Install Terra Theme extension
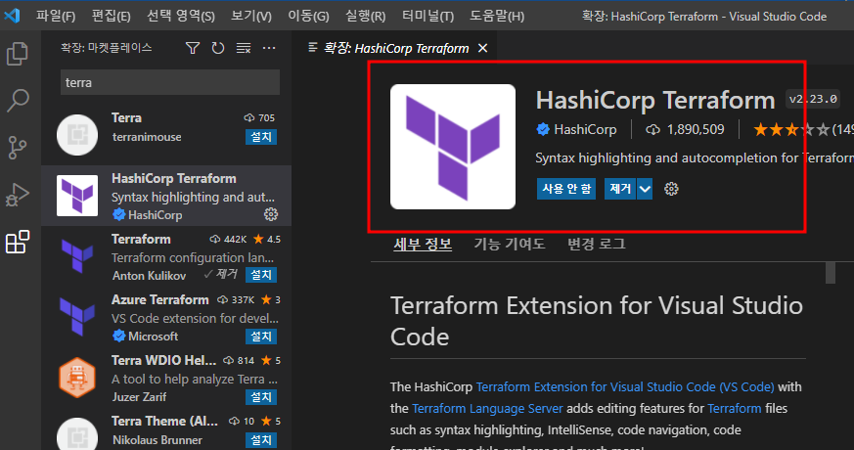 point(261,439)
